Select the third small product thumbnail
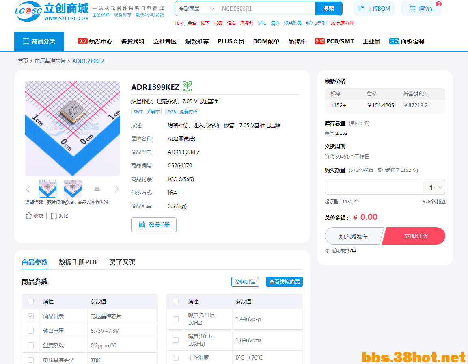468x364 pixels. coord(97,189)
